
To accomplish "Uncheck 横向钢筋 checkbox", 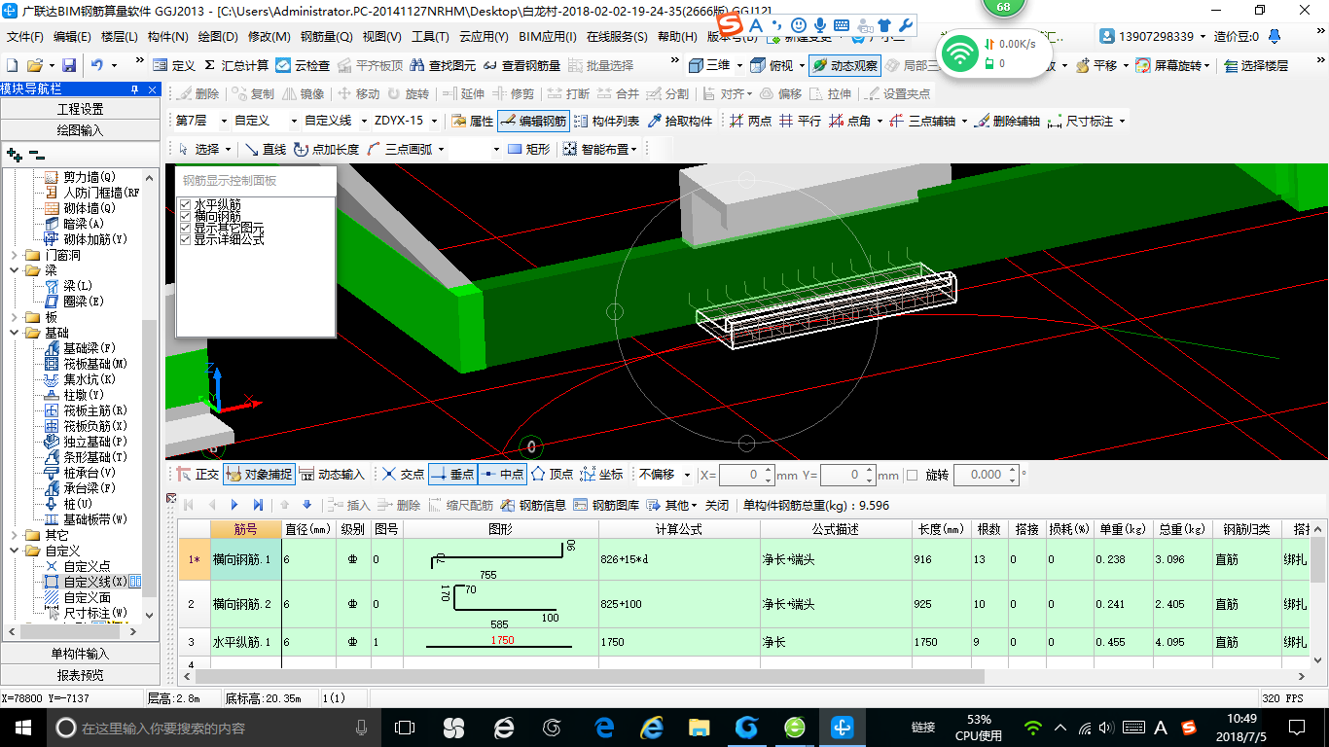I will tap(185, 216).
